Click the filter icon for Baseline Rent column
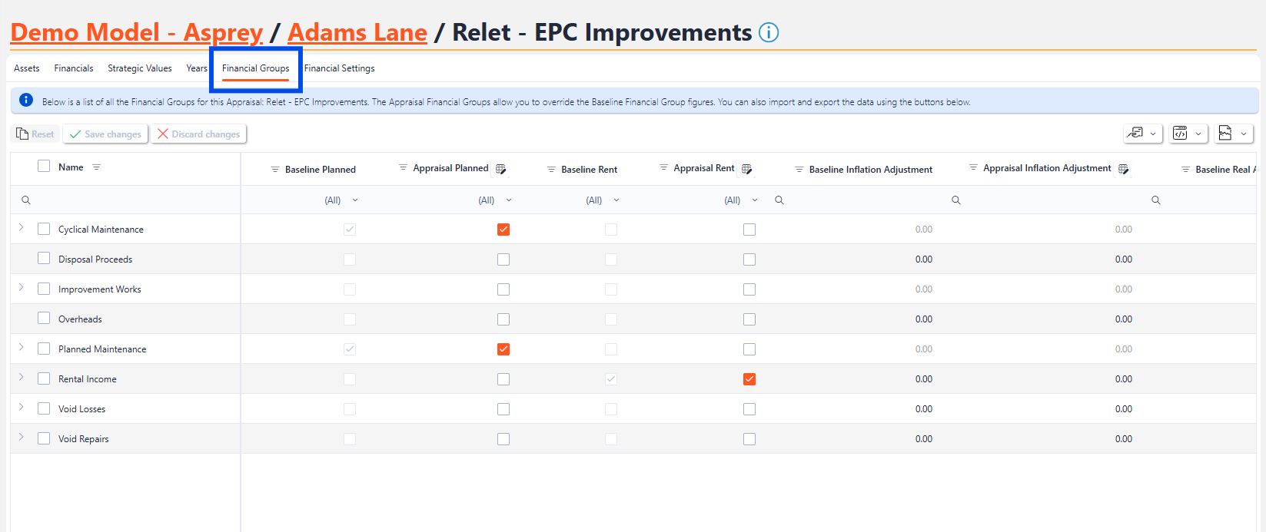Image resolution: width=1266 pixels, height=532 pixels. coord(551,170)
